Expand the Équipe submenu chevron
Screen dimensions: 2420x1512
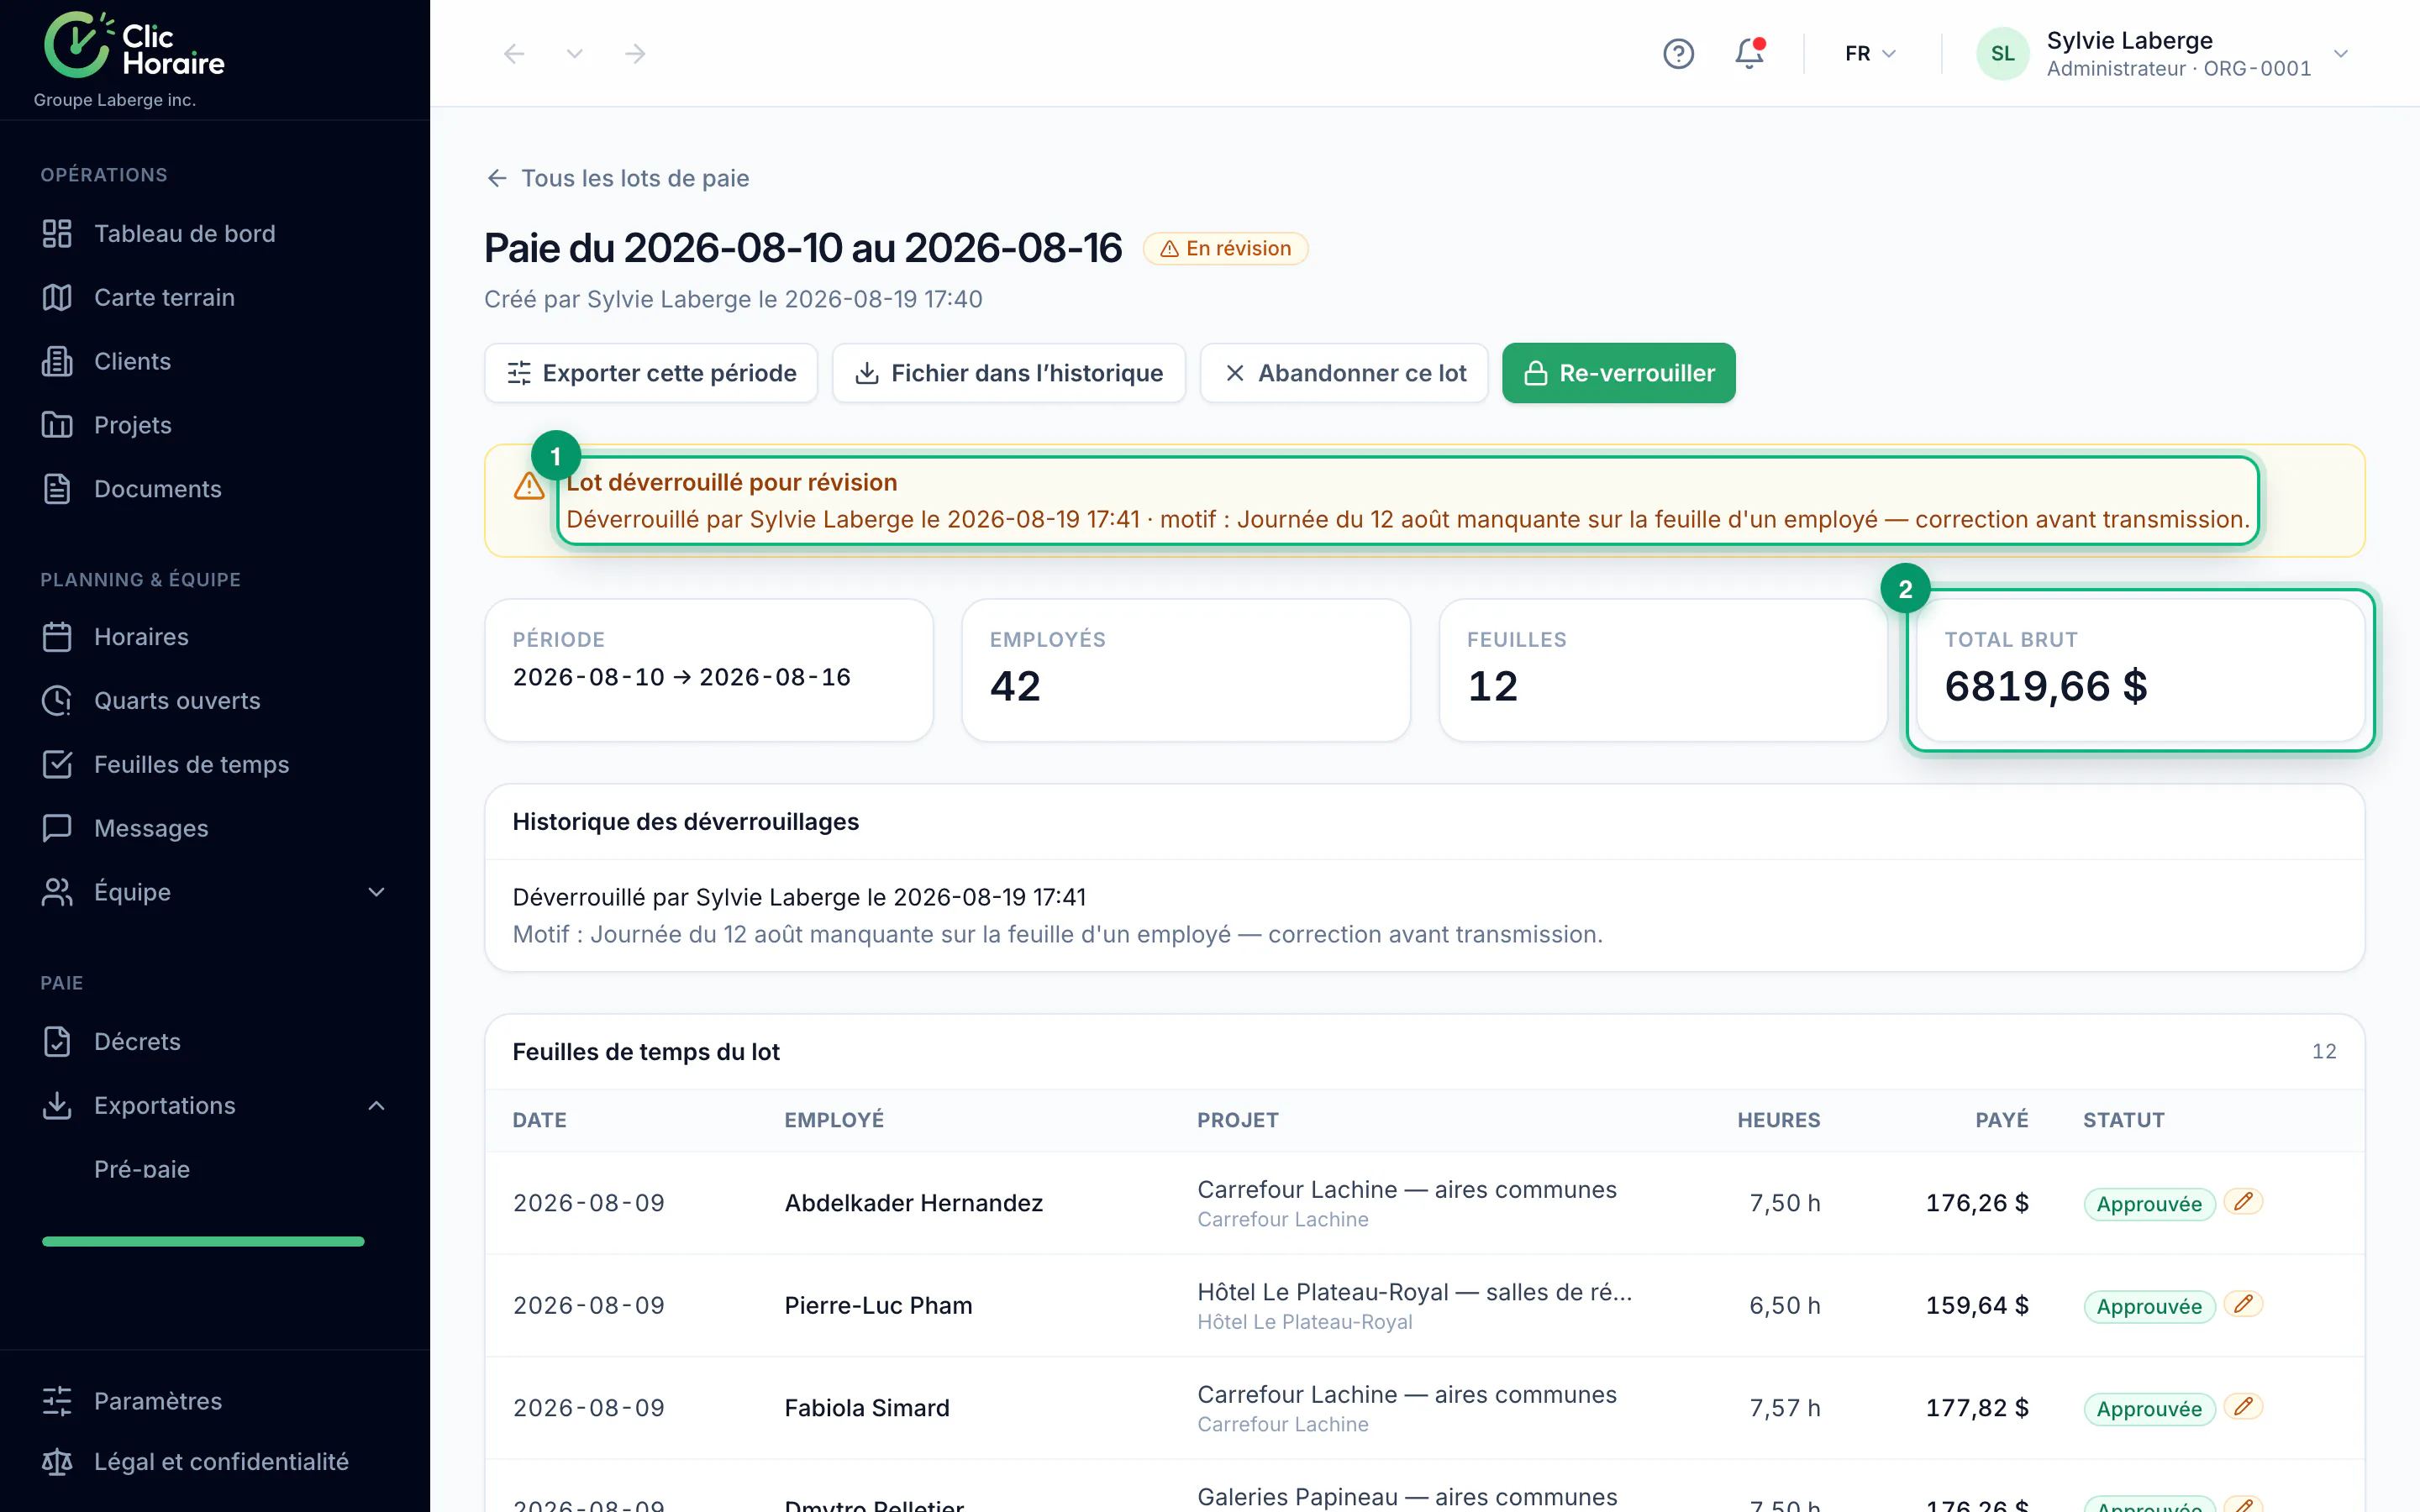pyautogui.click(x=376, y=892)
